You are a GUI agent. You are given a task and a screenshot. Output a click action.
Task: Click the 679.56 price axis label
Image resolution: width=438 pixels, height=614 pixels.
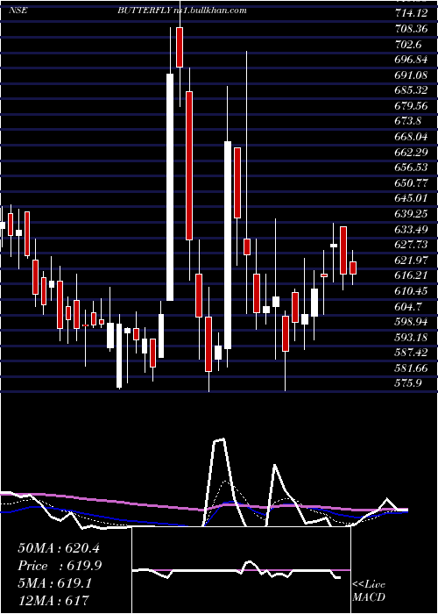(410, 106)
